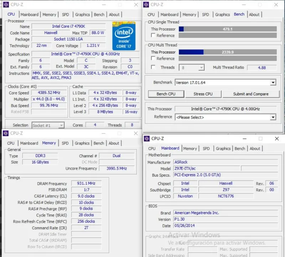Click the Level 3 cache value 8 MBytes
285x257 pixels.
[105, 112]
